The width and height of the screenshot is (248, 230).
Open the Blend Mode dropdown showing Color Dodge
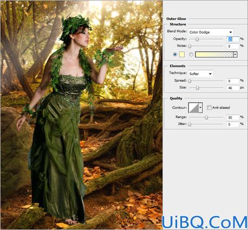[211, 32]
